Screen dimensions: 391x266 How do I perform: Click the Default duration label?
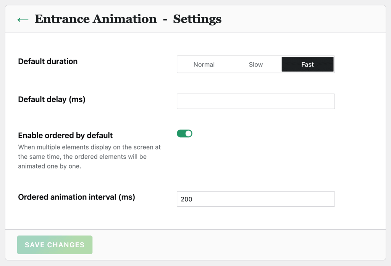coord(48,62)
